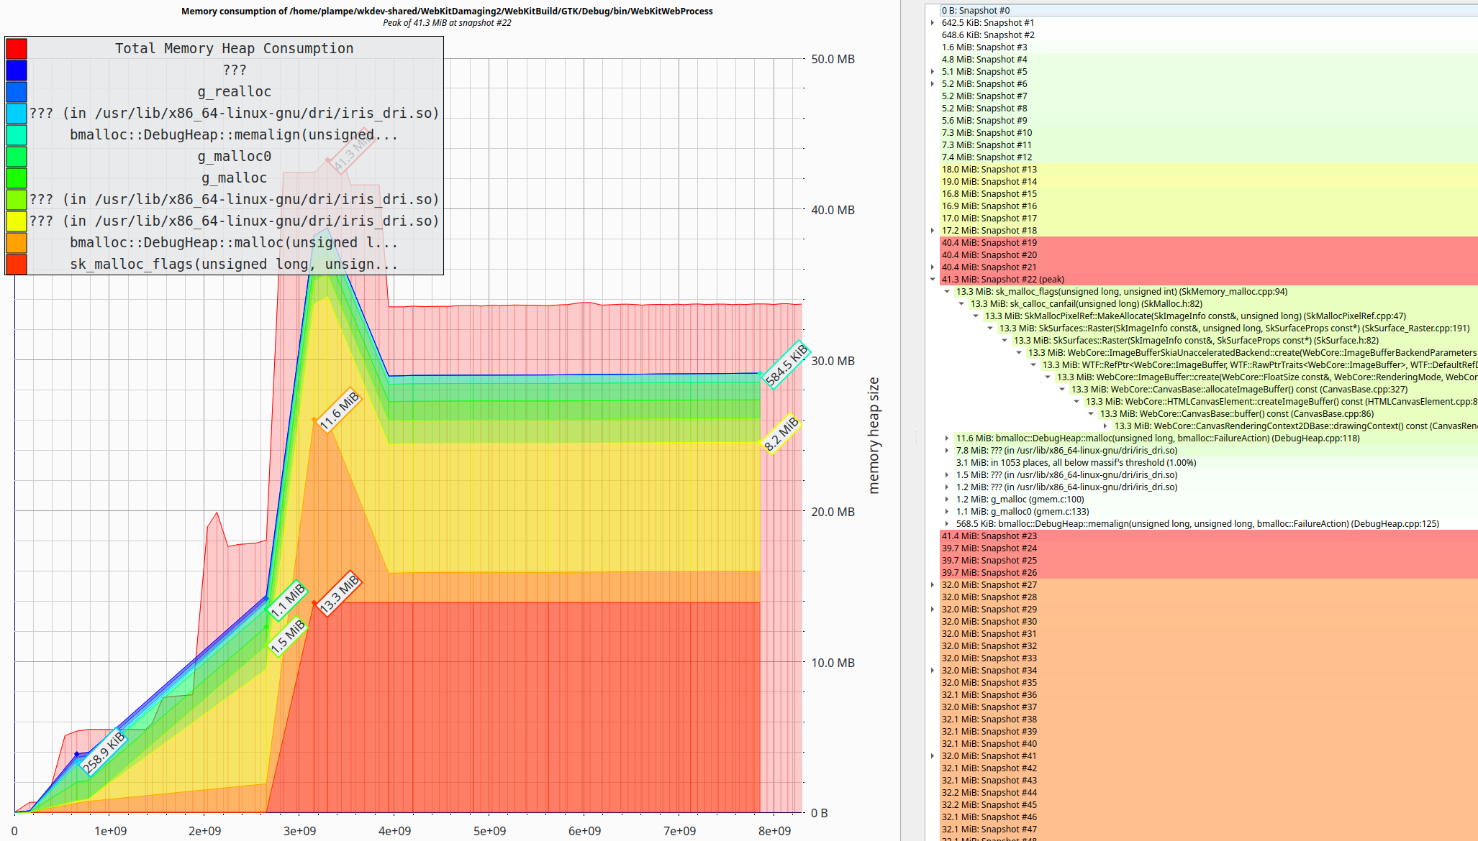Select the 41.4 MiB Snapshot #23 row
The image size is (1478, 841).
click(x=989, y=536)
